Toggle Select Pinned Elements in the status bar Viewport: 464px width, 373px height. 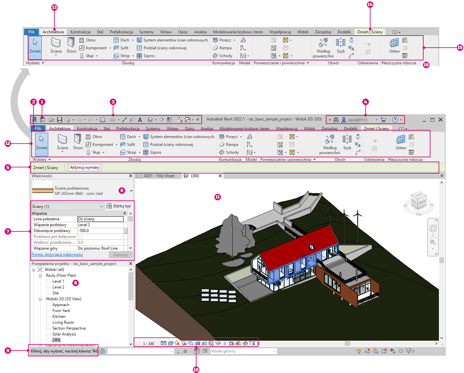pyautogui.click(x=376, y=351)
